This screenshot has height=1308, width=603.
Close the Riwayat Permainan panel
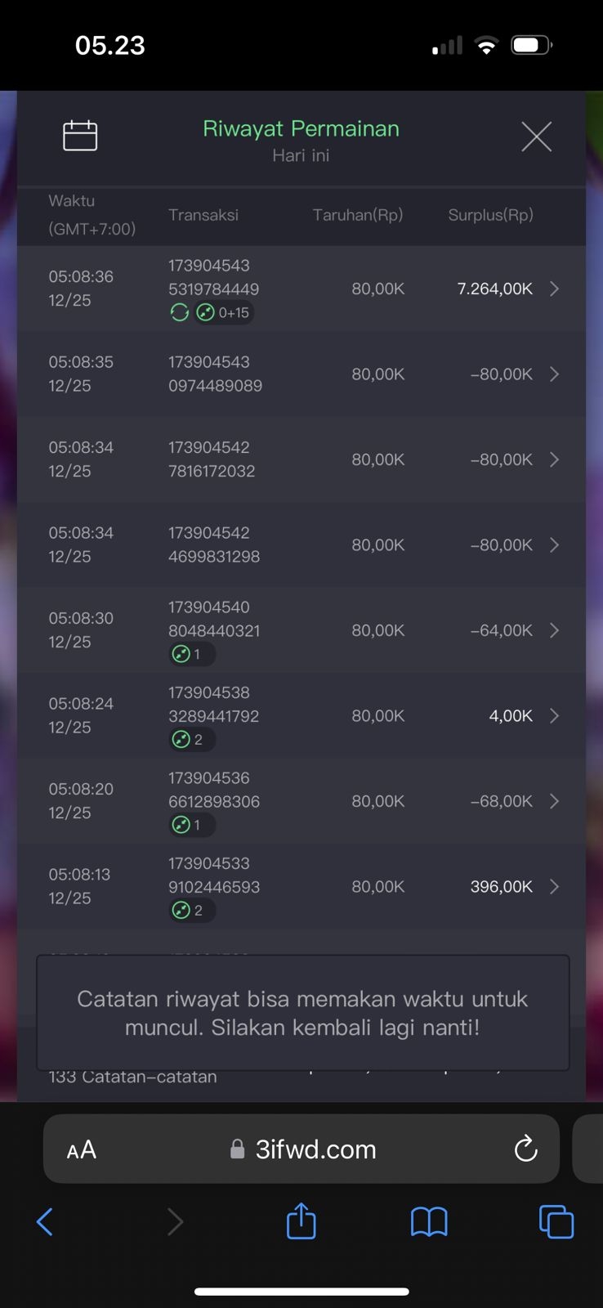(536, 137)
